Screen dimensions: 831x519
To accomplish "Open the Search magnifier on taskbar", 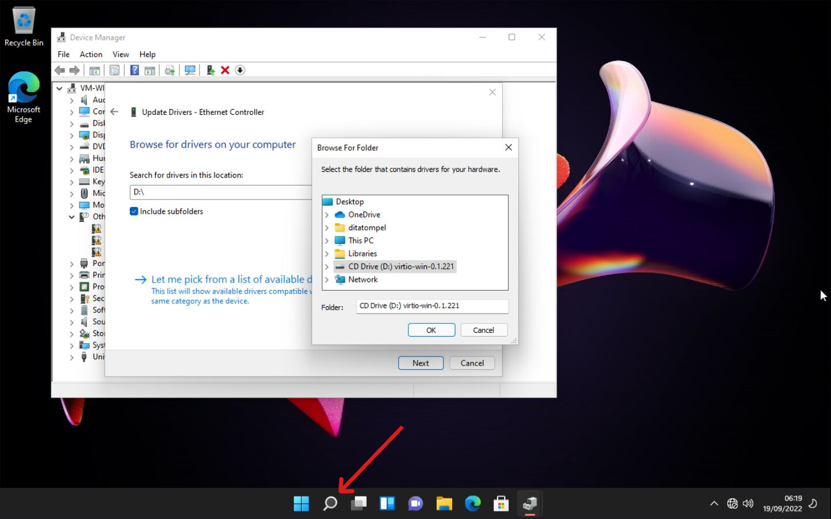I will (x=330, y=503).
